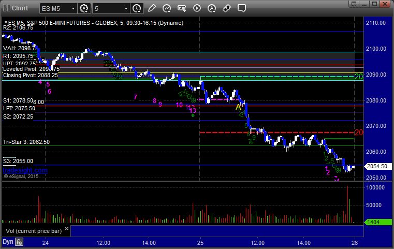Close the Vol study with its X
The width and height of the screenshot is (394, 249).
[x=67, y=229]
